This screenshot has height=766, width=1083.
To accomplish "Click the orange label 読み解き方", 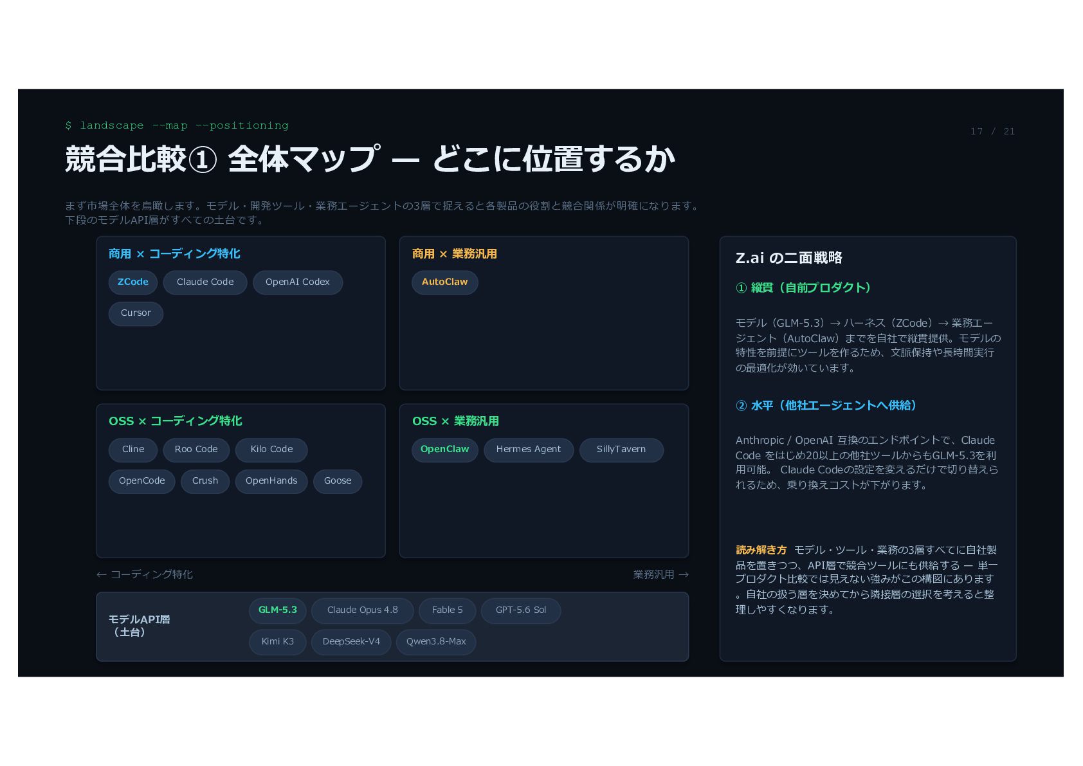I will click(x=761, y=551).
